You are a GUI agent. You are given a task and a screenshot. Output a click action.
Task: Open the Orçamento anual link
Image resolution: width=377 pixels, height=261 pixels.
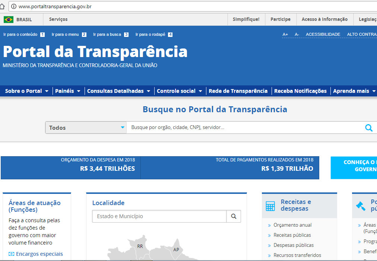pos(292,225)
